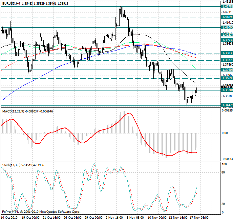The height and width of the screenshot is (220, 233).
Task: Click the 1.4100 horizontal level label
Action: point(227,28)
